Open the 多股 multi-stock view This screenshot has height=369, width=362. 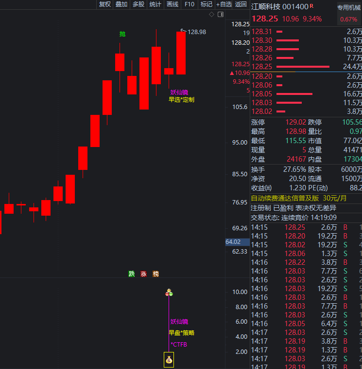[x=138, y=4]
